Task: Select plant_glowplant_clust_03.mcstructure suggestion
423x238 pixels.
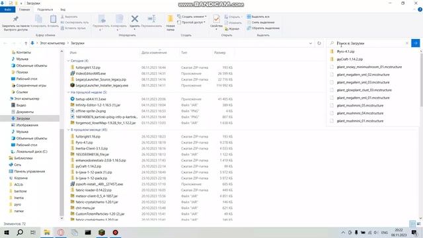Action: pyautogui.click(x=364, y=90)
